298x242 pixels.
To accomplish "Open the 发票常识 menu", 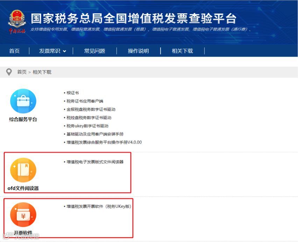I will click(50, 51).
